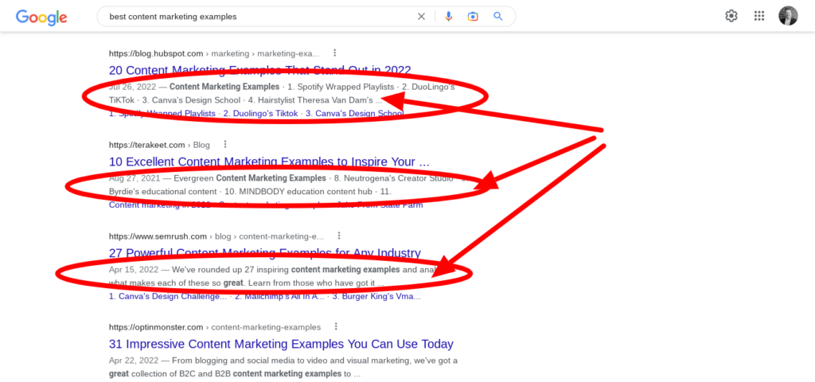Click the https://optinmonster.com URL breadcrumb
Viewport: 815px width, 382px height.
coord(156,327)
